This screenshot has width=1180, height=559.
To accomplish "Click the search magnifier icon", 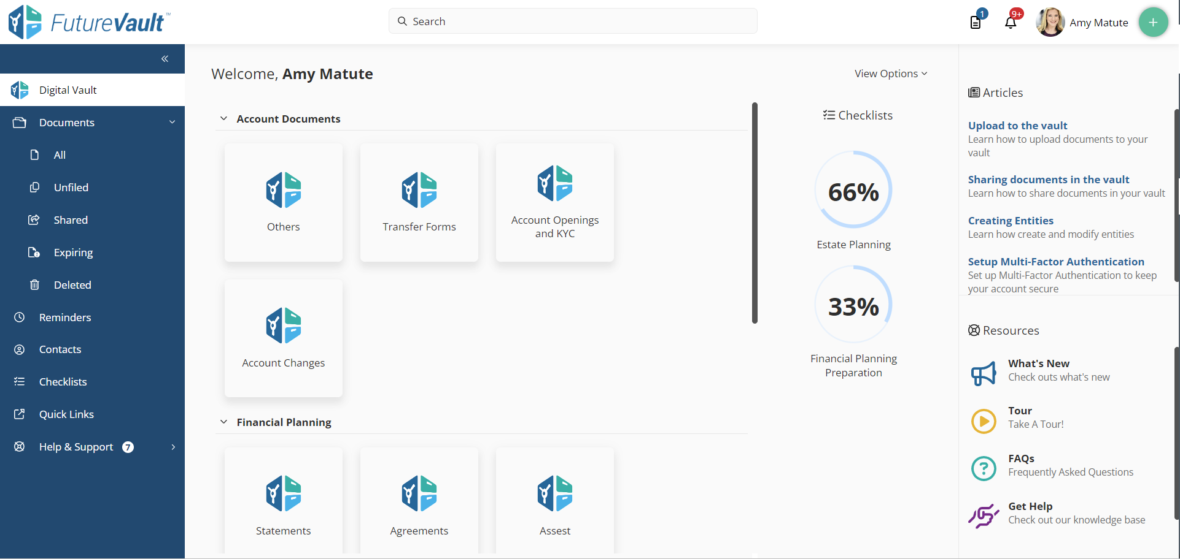I will click(x=402, y=21).
